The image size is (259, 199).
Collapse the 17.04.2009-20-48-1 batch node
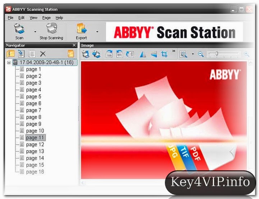point(9,62)
